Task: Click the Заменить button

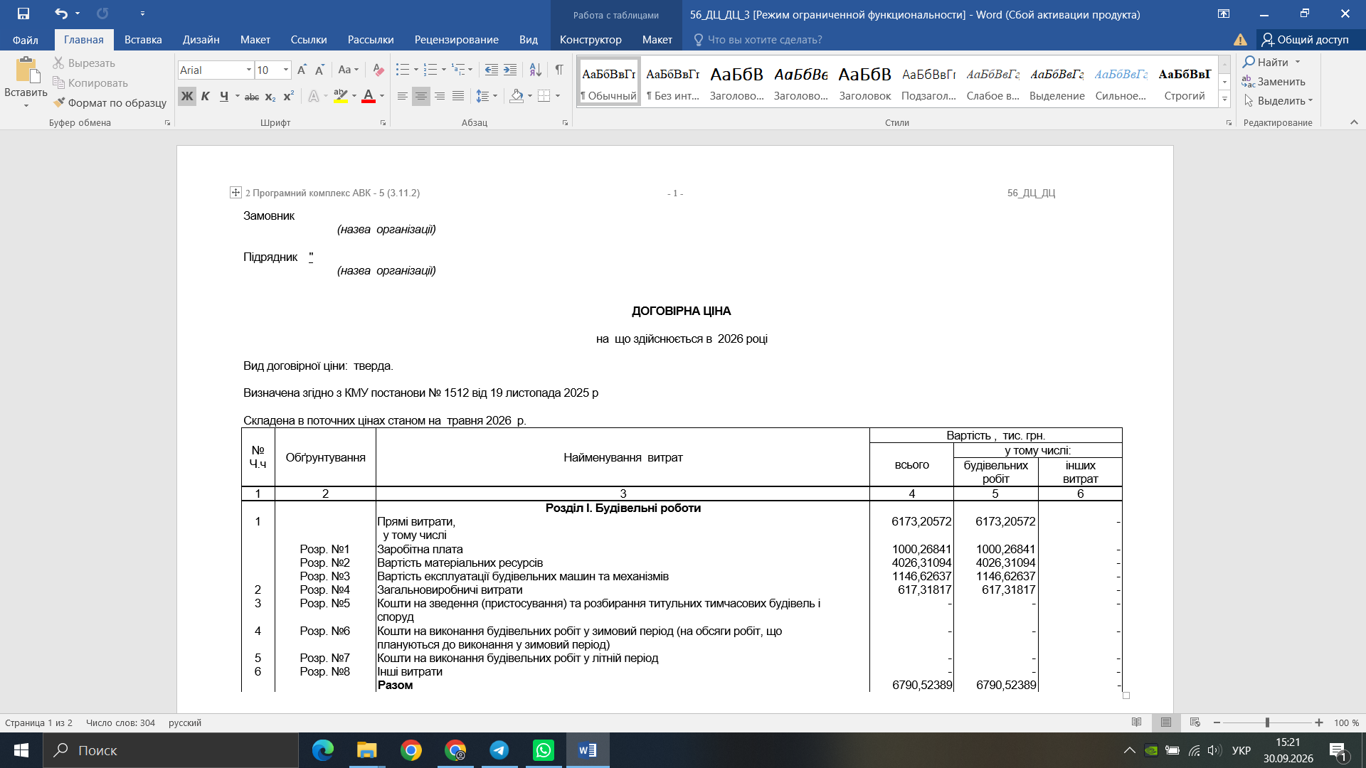Action: coord(1274,81)
